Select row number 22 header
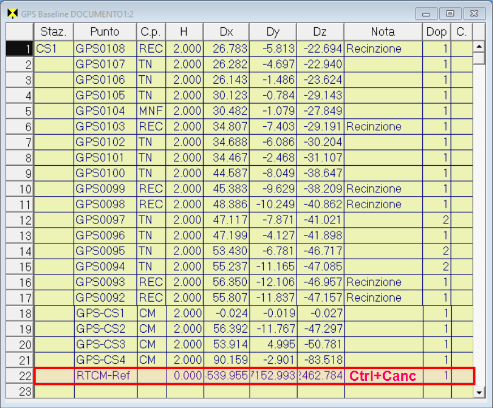Viewport: 493px width, 408px height. pyautogui.click(x=20, y=376)
